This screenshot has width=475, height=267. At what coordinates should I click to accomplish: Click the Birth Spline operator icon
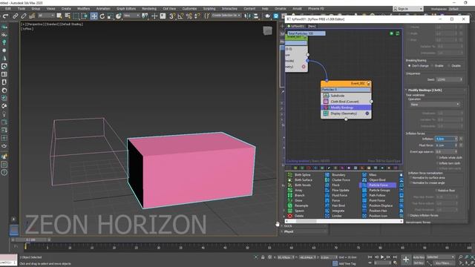pos(290,175)
